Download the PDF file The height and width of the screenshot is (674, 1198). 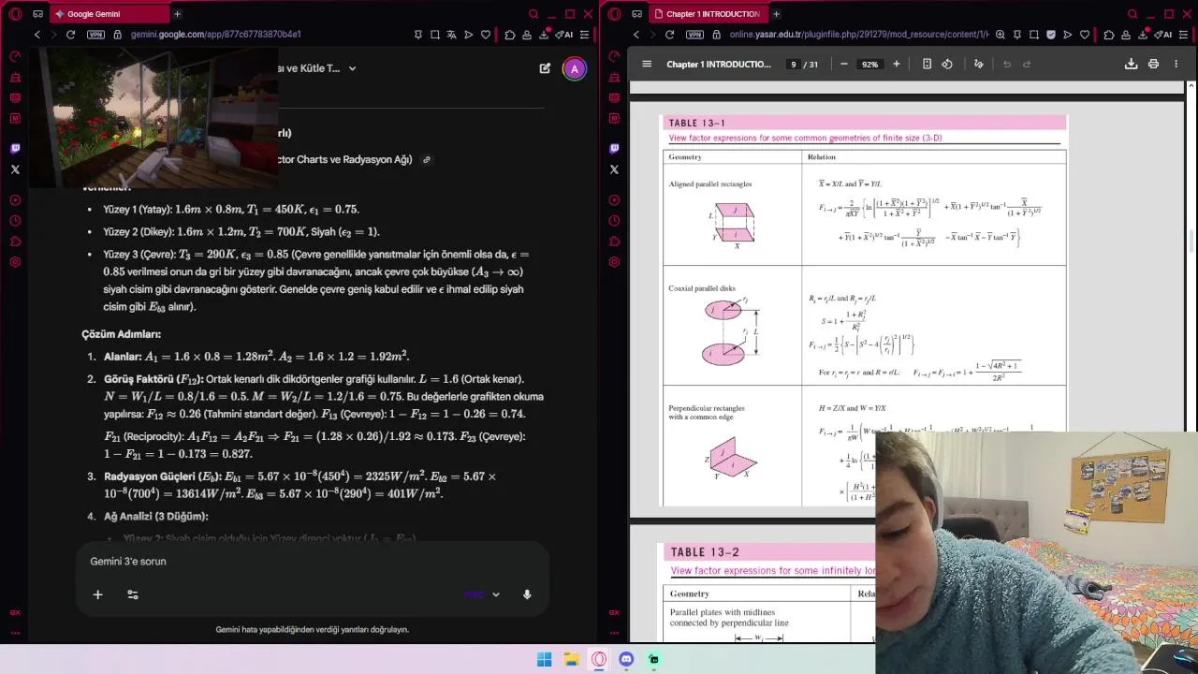[1131, 65]
